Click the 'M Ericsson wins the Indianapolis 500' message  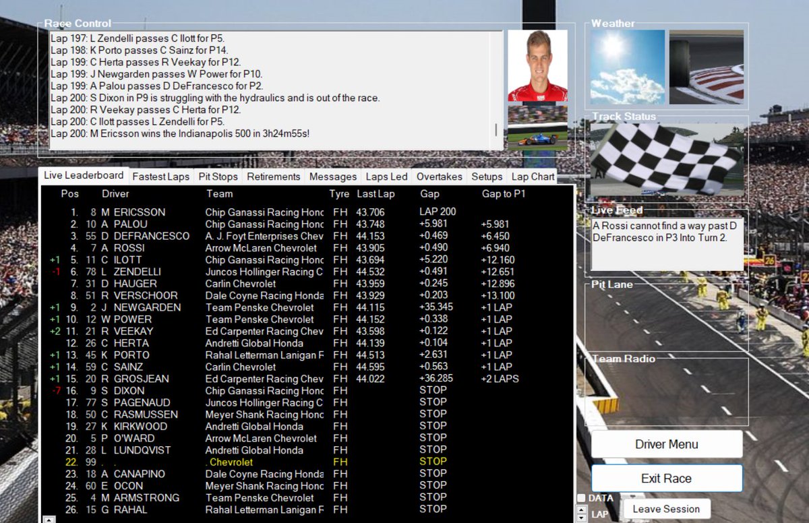pyautogui.click(x=180, y=134)
